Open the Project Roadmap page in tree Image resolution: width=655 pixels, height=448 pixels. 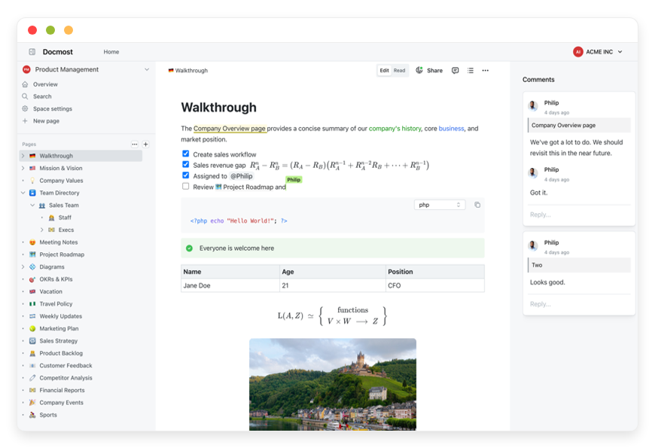point(62,254)
